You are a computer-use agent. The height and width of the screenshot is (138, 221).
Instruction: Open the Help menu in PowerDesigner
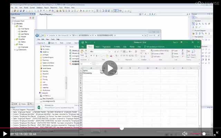[73, 8]
